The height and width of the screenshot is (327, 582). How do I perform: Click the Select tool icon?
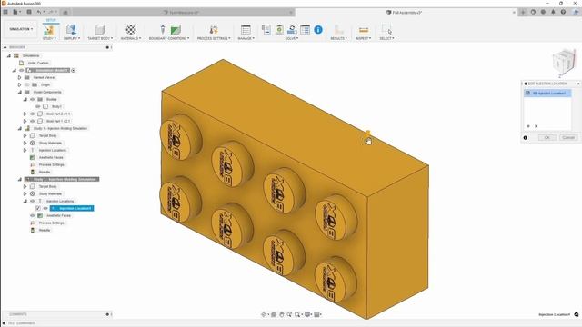click(386, 30)
